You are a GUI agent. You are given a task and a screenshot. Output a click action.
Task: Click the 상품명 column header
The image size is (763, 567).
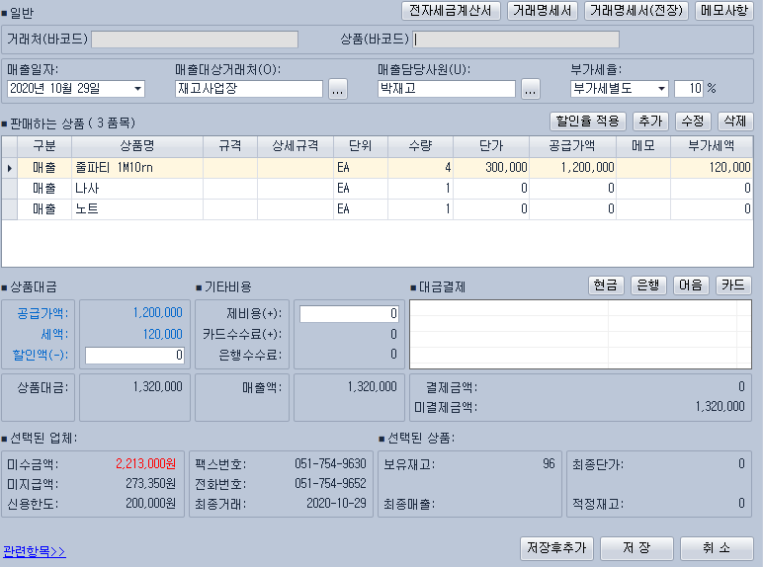tap(136, 146)
